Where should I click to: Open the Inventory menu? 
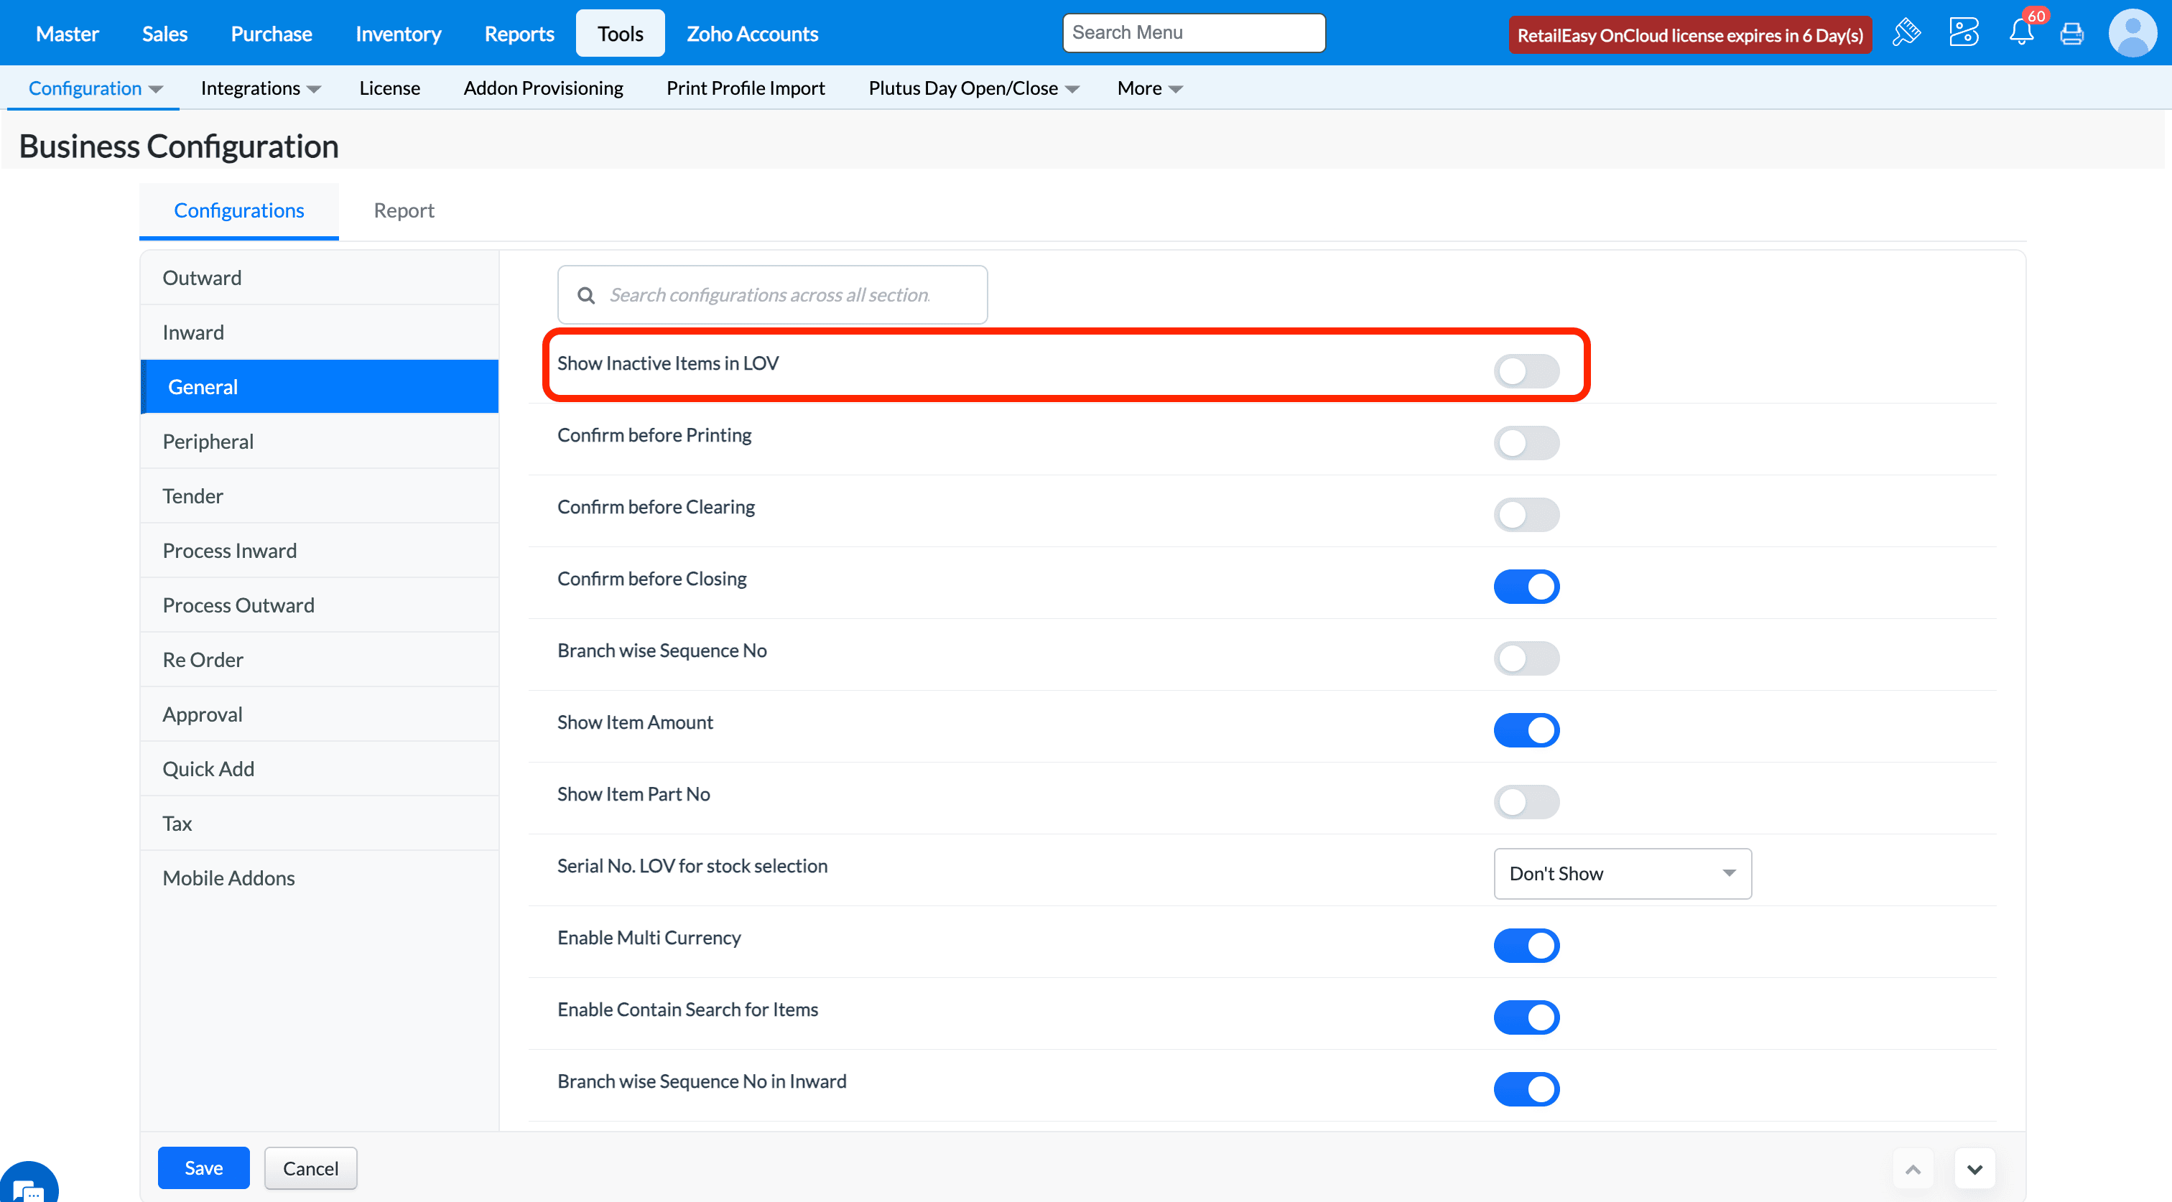398,34
